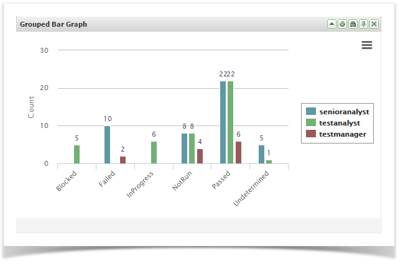This screenshot has width=403, height=264.
Task: Toggle senioranalyst series in legend
Action: click(x=344, y=112)
